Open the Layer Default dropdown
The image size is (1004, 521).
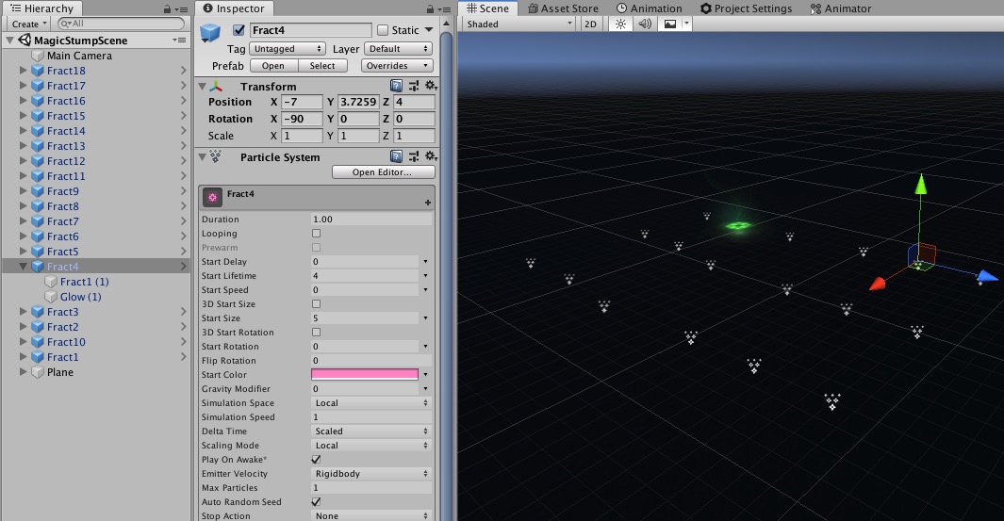[x=398, y=49]
